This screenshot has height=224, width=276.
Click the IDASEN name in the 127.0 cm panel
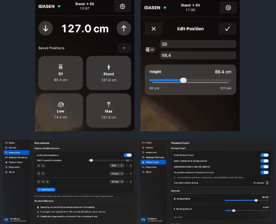tap(47, 6)
